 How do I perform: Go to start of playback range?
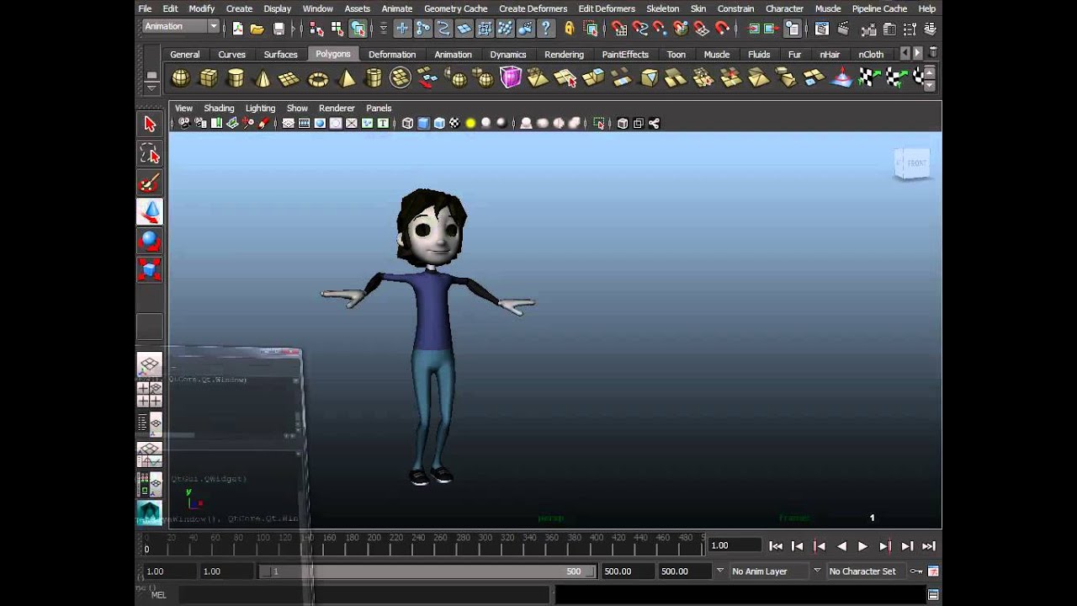click(x=776, y=546)
